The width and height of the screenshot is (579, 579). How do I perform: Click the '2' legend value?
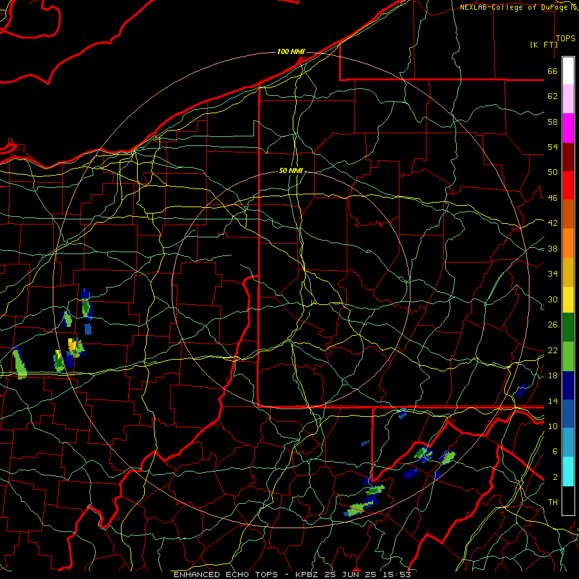555,477
